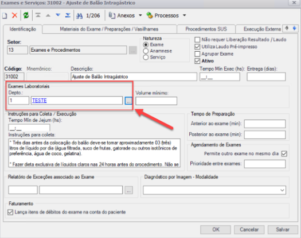Open Materiais do Exame / Preparações / Vasilhames tab
301x238 pixels.
(109, 29)
